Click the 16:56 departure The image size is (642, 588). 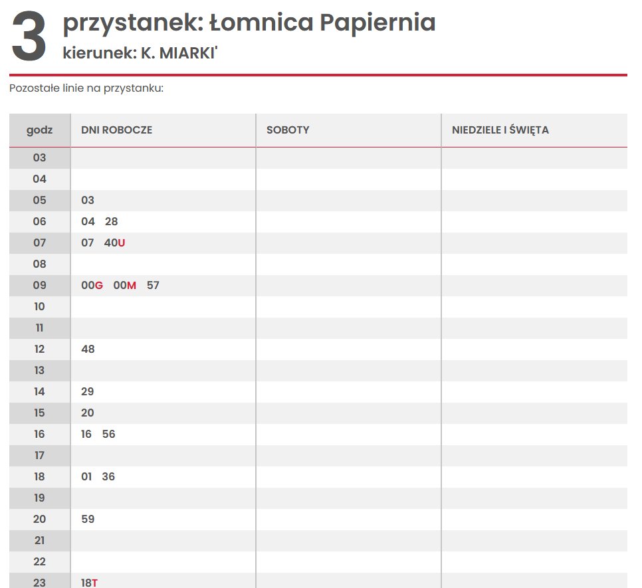point(108,434)
